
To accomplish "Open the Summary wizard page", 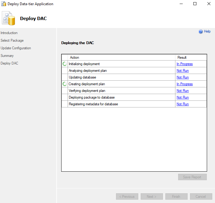I will click(x=7, y=56).
